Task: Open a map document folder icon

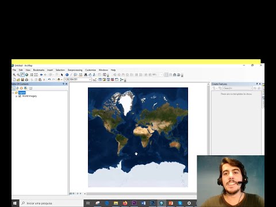Action: pyautogui.click(x=18, y=79)
